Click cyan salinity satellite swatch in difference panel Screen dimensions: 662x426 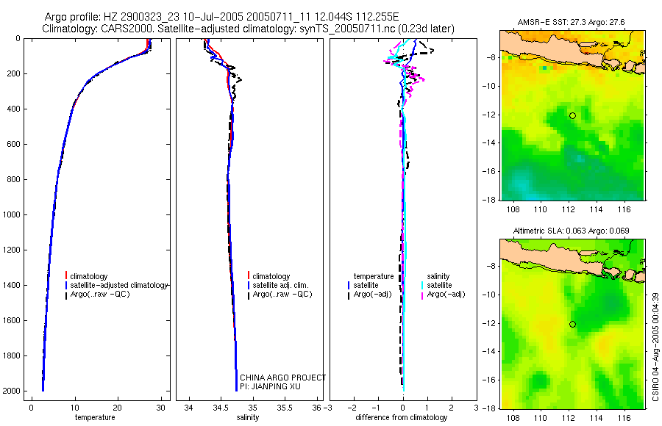tap(422, 285)
